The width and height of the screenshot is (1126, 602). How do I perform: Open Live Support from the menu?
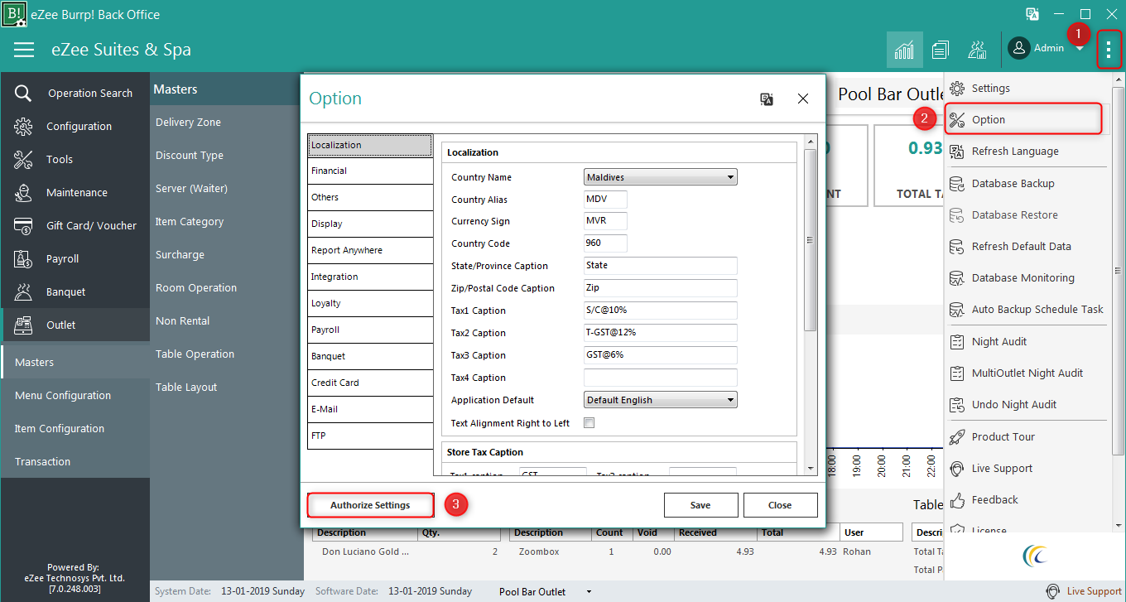pos(1002,468)
